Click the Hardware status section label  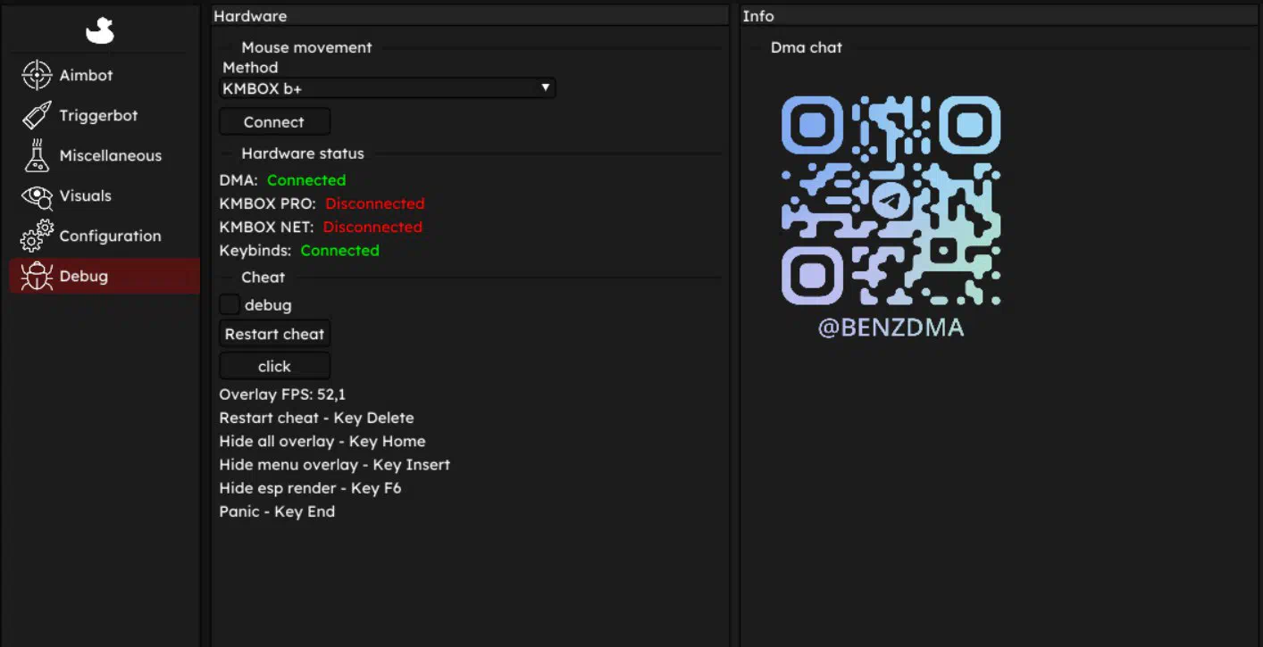coord(303,153)
